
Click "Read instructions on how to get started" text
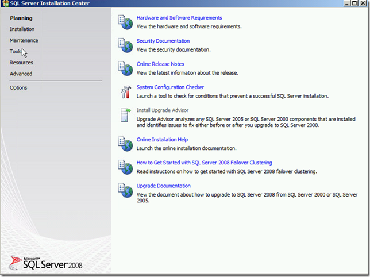[226, 171]
